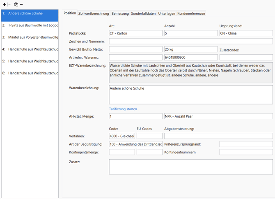Image resolution: width=275 pixels, height=199 pixels.
Task: Open the Verfahren code 4000 - Gleichzei field
Action: (122, 136)
